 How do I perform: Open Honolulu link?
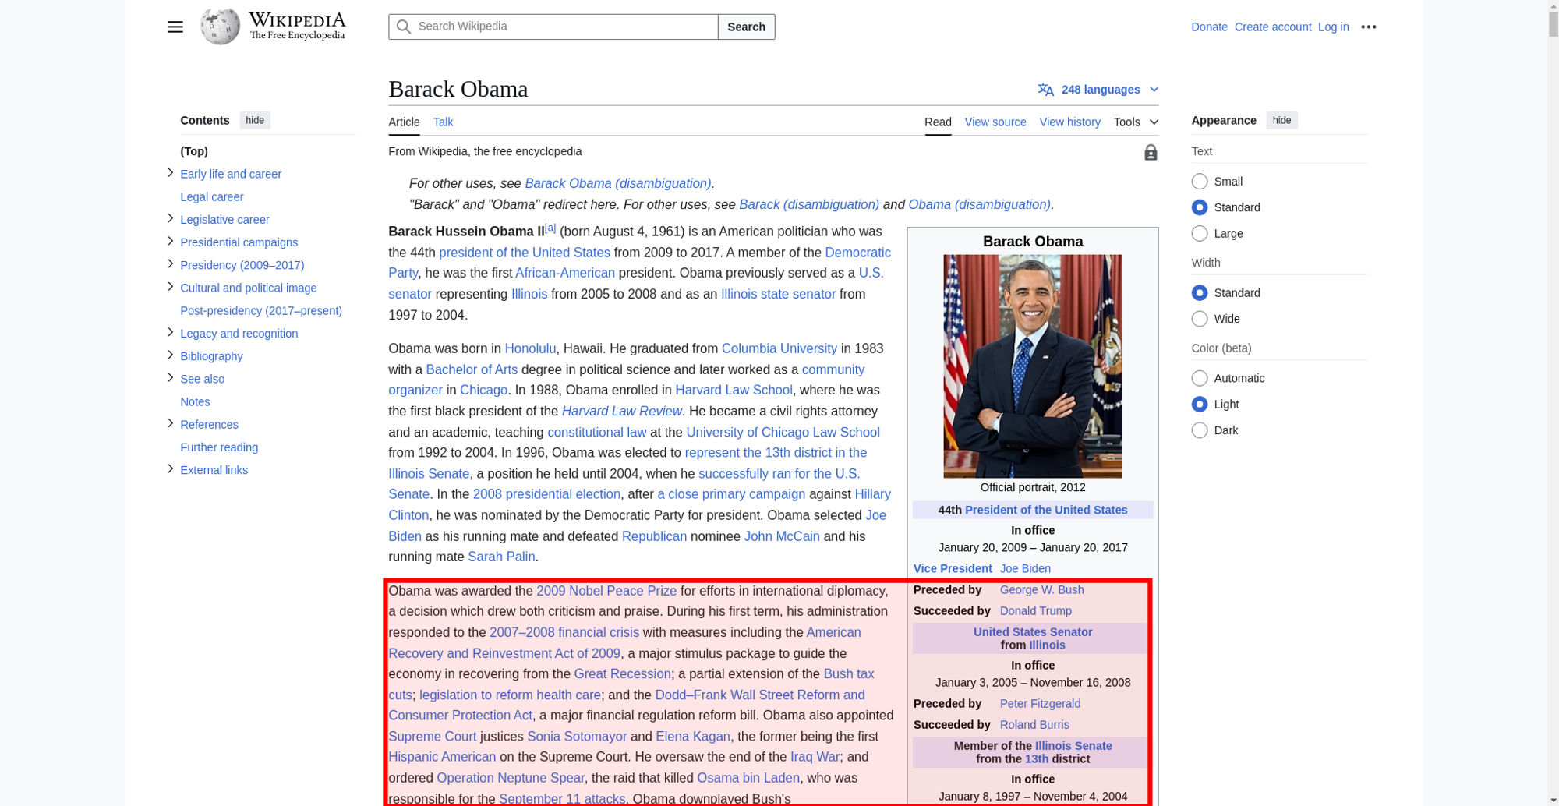530,348
